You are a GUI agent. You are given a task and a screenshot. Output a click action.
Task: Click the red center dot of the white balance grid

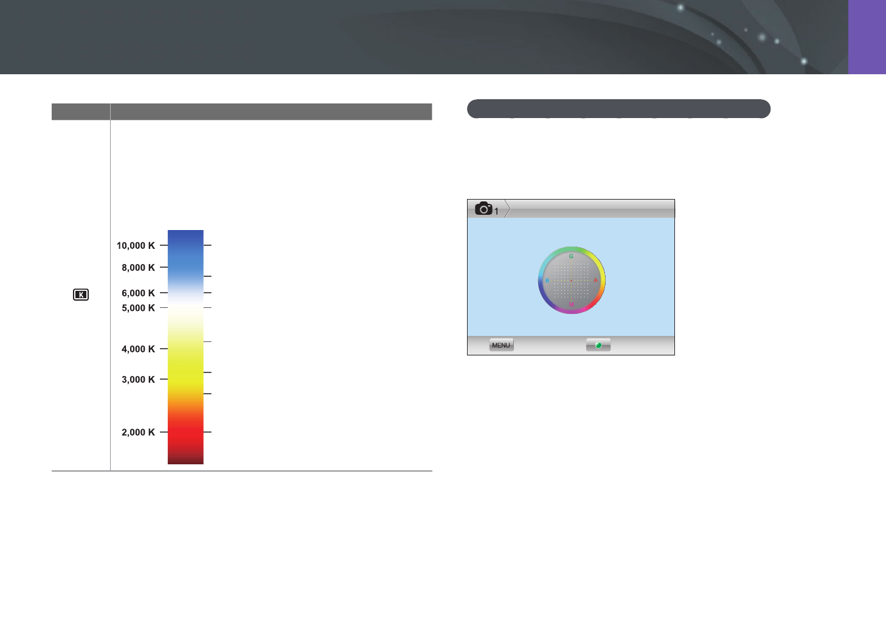[571, 281]
